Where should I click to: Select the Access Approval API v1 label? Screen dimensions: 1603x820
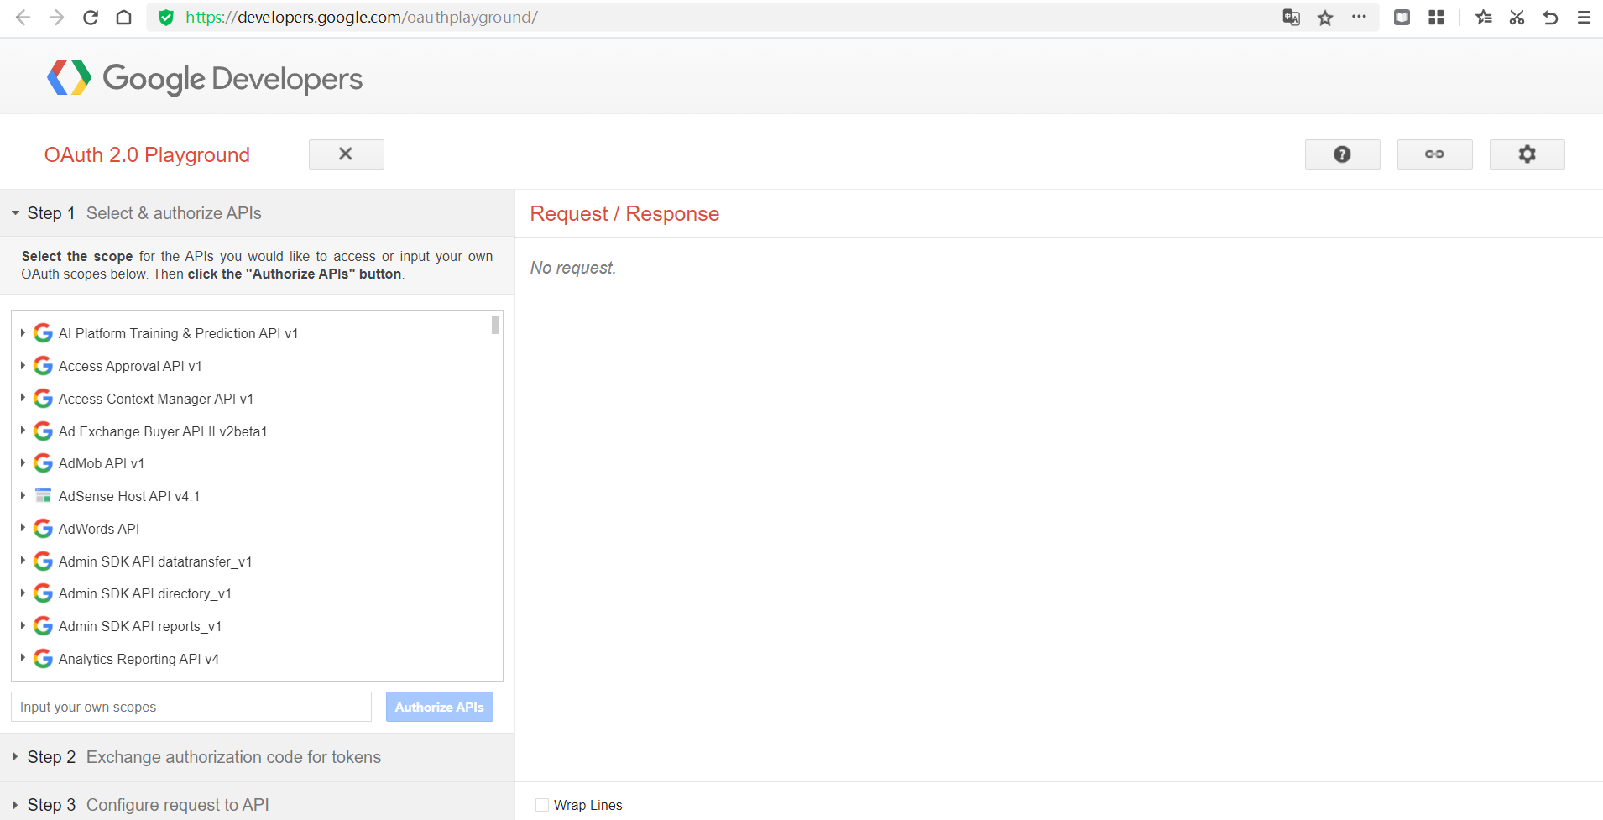130,366
